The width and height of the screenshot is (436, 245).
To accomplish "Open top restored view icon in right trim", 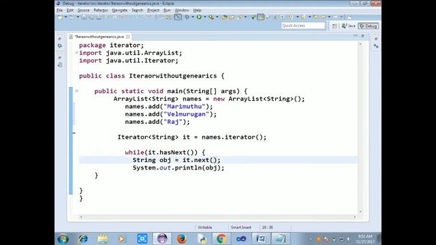I will point(376,39).
